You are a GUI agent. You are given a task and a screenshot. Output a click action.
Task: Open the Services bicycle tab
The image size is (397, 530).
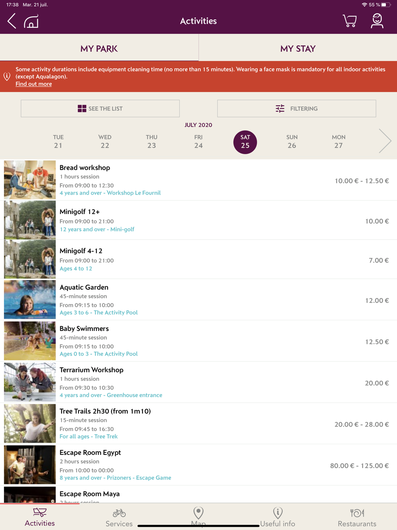click(119, 518)
